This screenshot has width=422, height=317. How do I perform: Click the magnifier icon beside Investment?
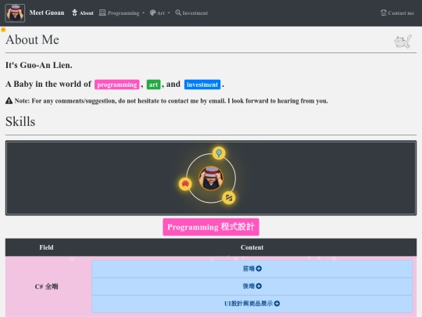point(178,13)
